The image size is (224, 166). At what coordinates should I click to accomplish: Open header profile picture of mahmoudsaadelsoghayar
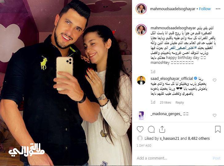click(x=141, y=9)
